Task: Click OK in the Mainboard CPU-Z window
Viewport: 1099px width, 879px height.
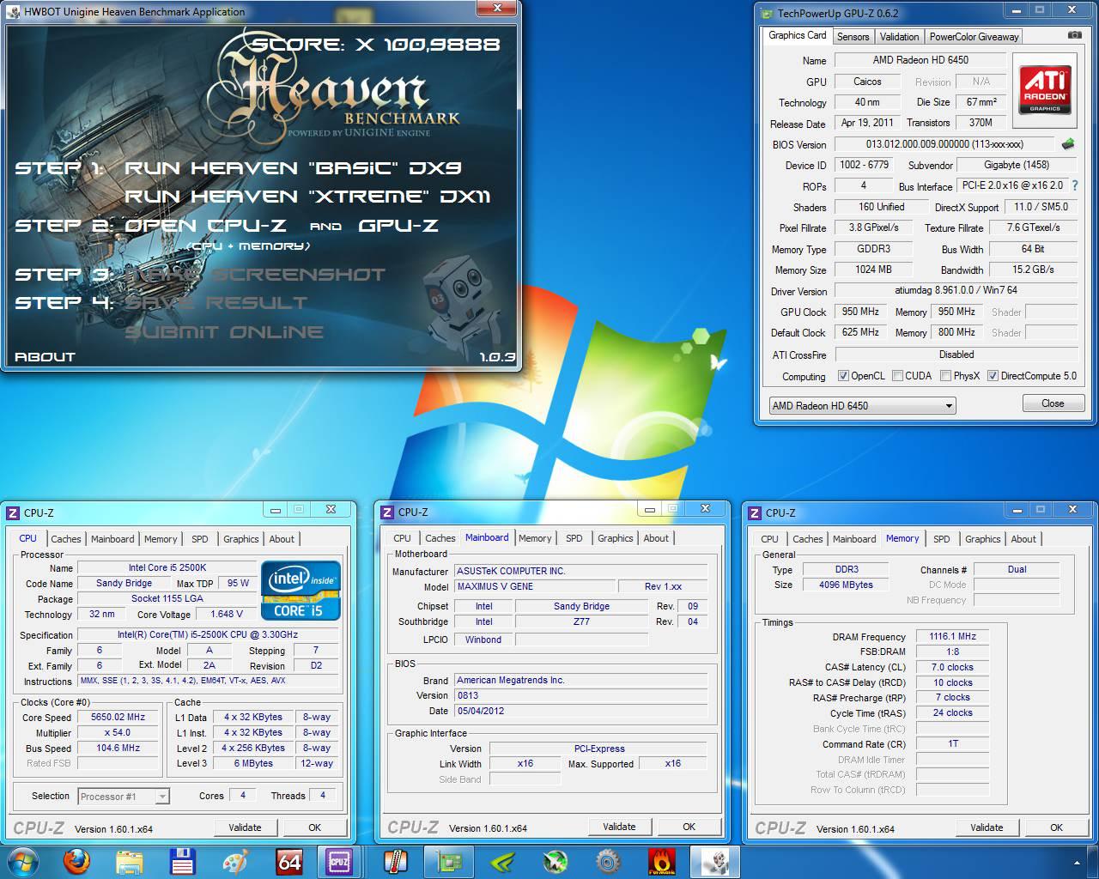Action: coord(689,827)
